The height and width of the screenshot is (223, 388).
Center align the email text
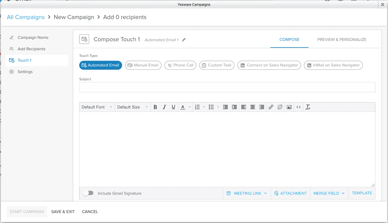[x=253, y=107]
